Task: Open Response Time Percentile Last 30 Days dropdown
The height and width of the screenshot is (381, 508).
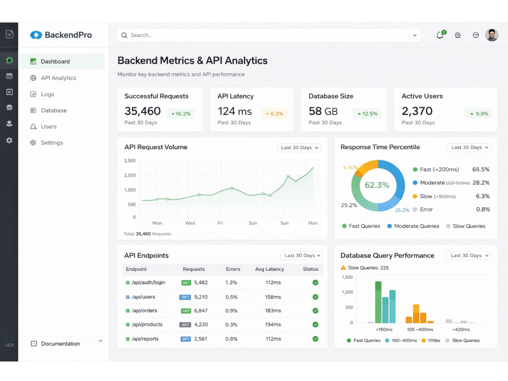Action: (x=469, y=147)
